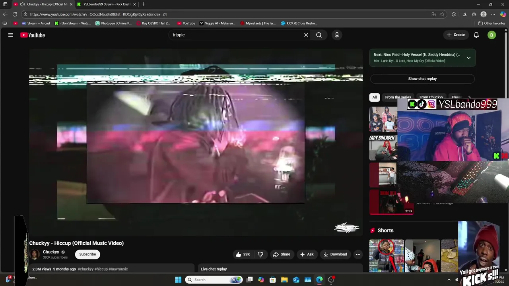Mute tab via speaker icon on Chuckyy tab
The image size is (509, 286).
click(x=22, y=4)
